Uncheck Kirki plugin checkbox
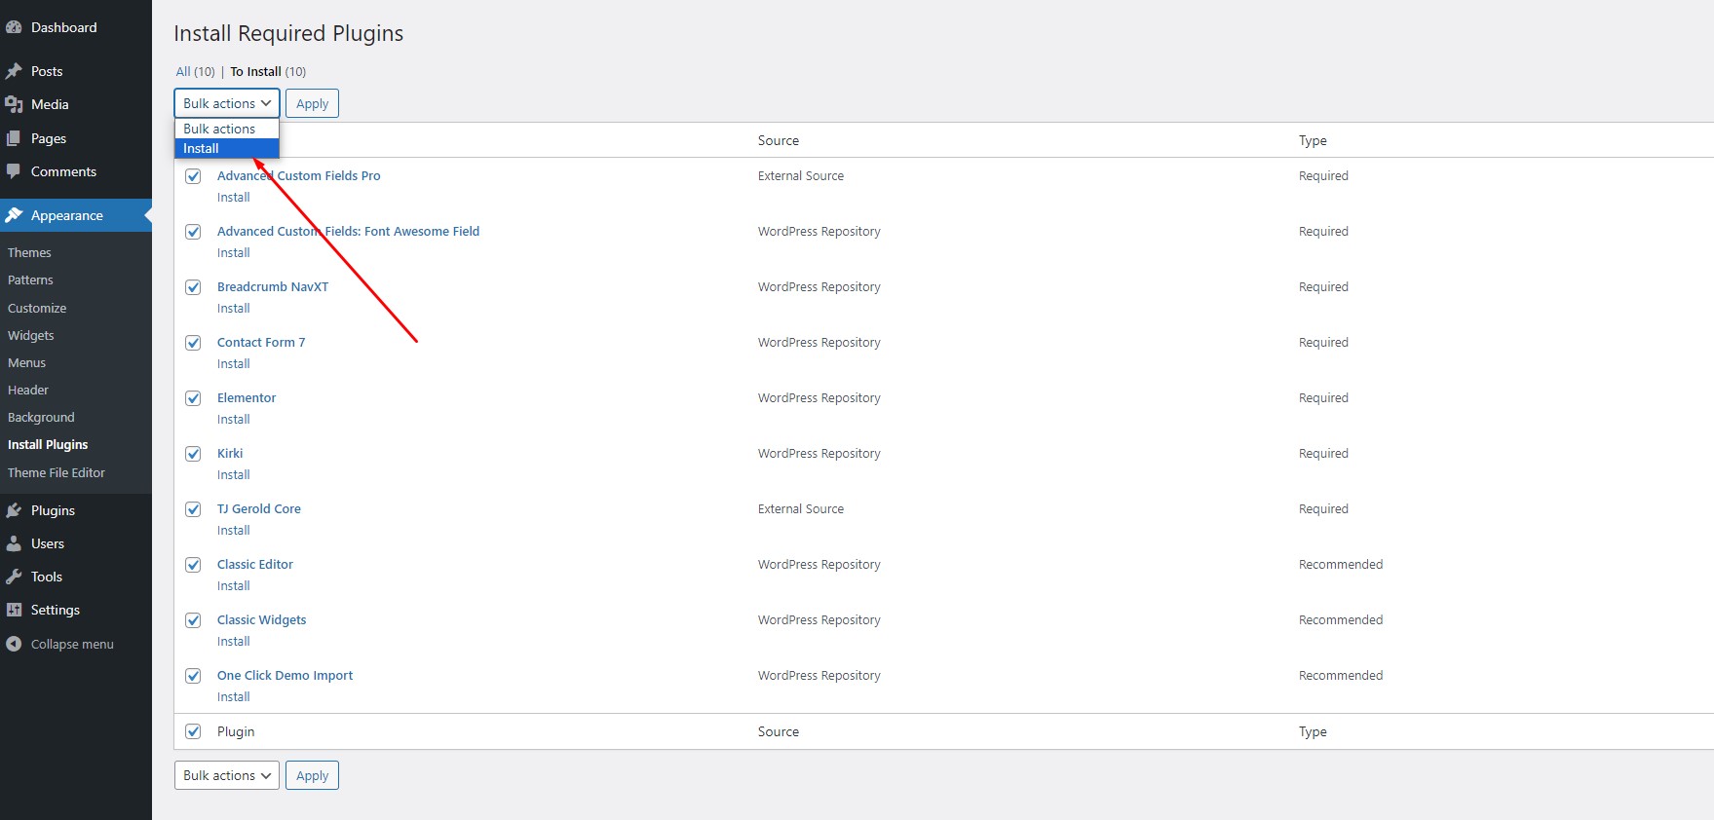1714x820 pixels. pos(193,454)
